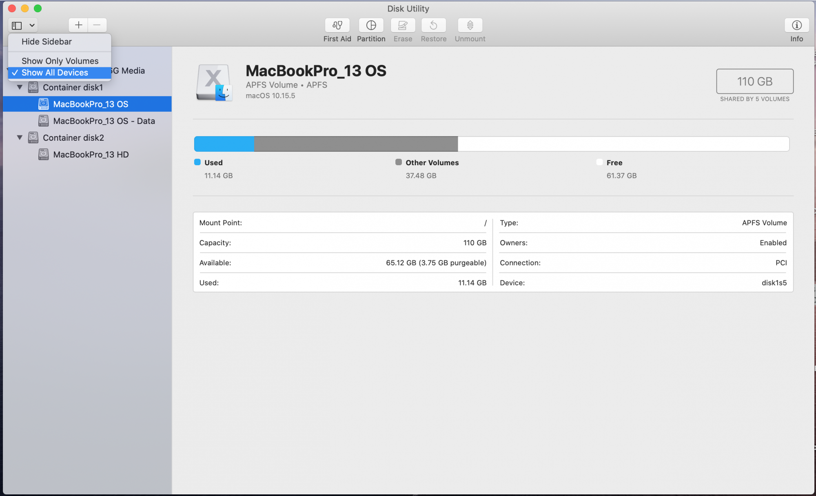This screenshot has height=496, width=816.
Task: Select MacBookPro_13 OS volume
Action: point(91,104)
